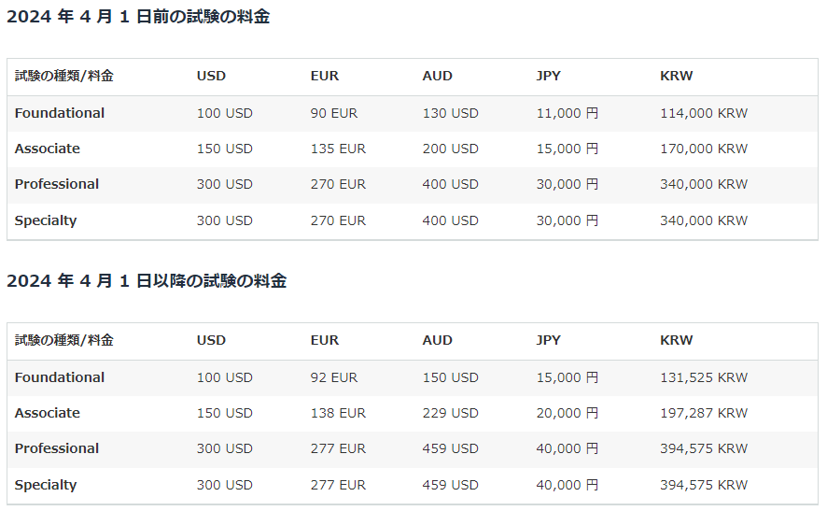Click the 229 USD cell in AUD column
827x511 pixels.
click(450, 413)
